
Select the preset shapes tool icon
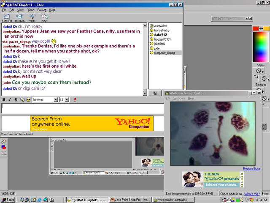4,147
